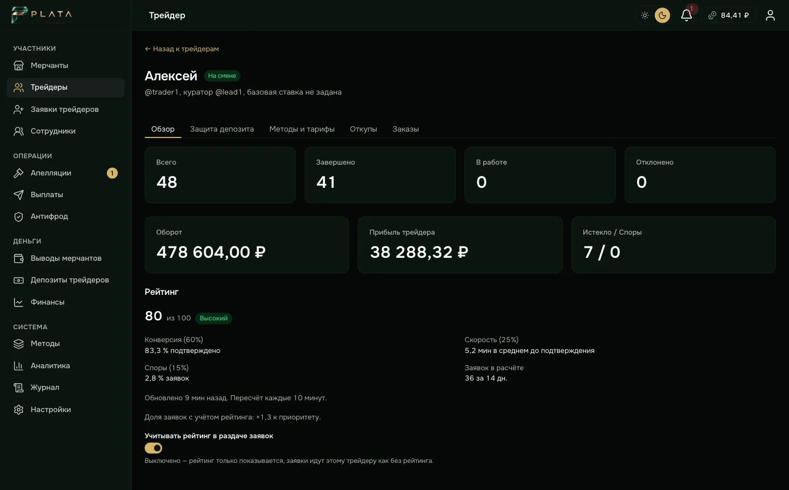789x490 pixels.
Task: Switch to Методы и тарифы tab
Action: 302,129
